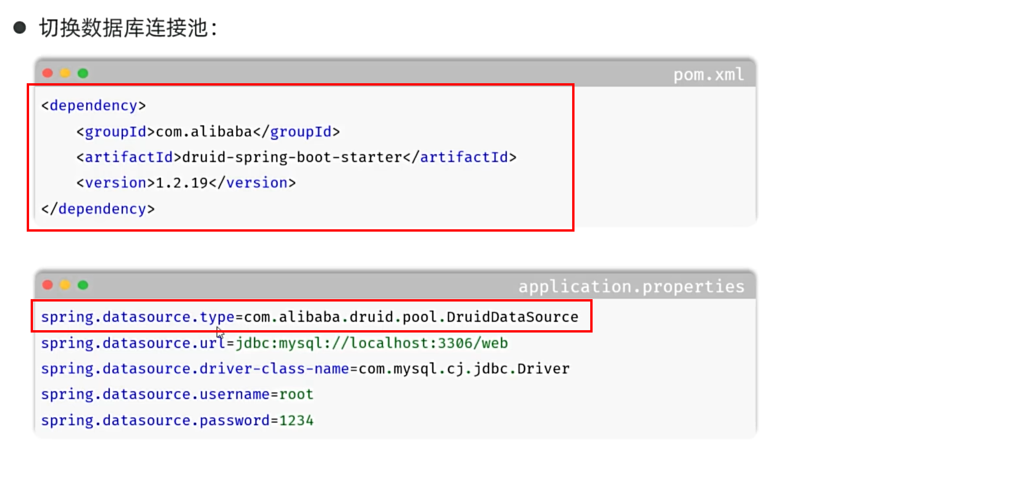
Task: Click the spring.datasource.driver-class-name line
Action: point(305,369)
